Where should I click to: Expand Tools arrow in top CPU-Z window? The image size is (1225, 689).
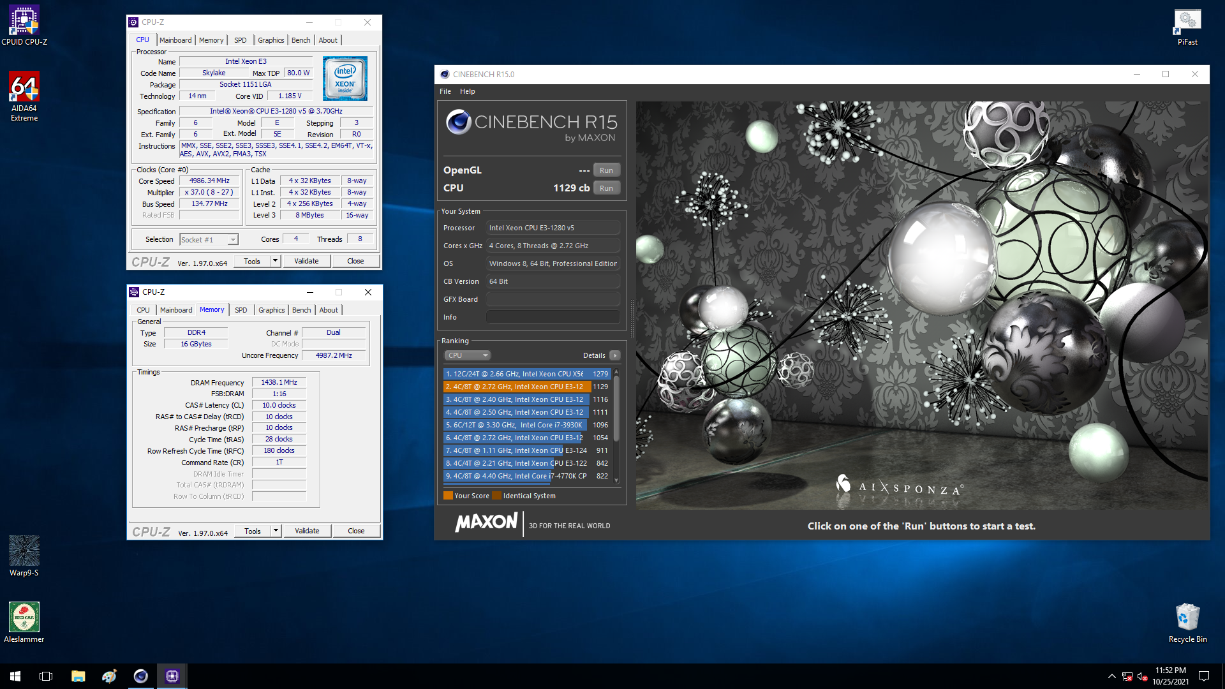(275, 261)
